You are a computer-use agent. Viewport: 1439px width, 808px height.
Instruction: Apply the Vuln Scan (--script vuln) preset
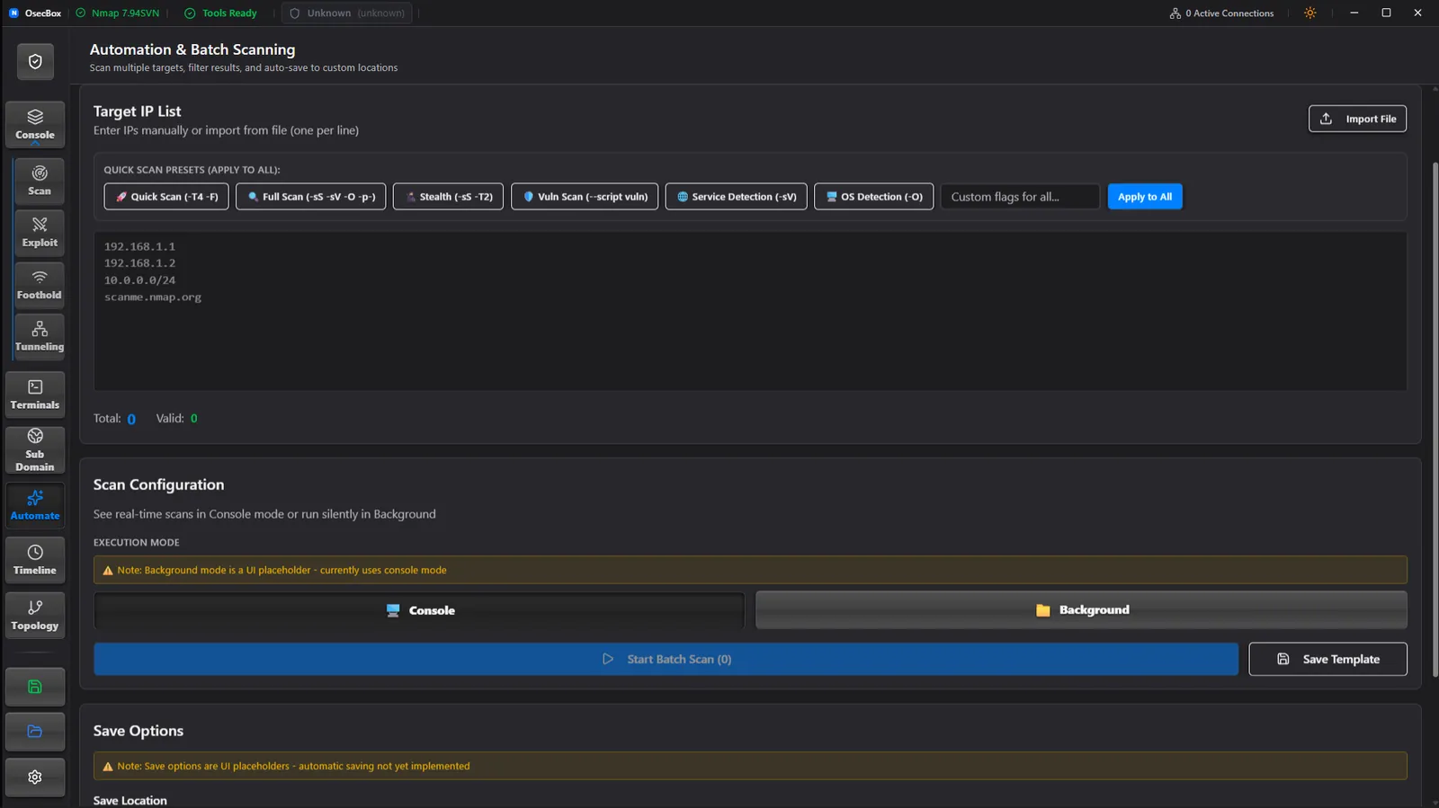point(585,197)
